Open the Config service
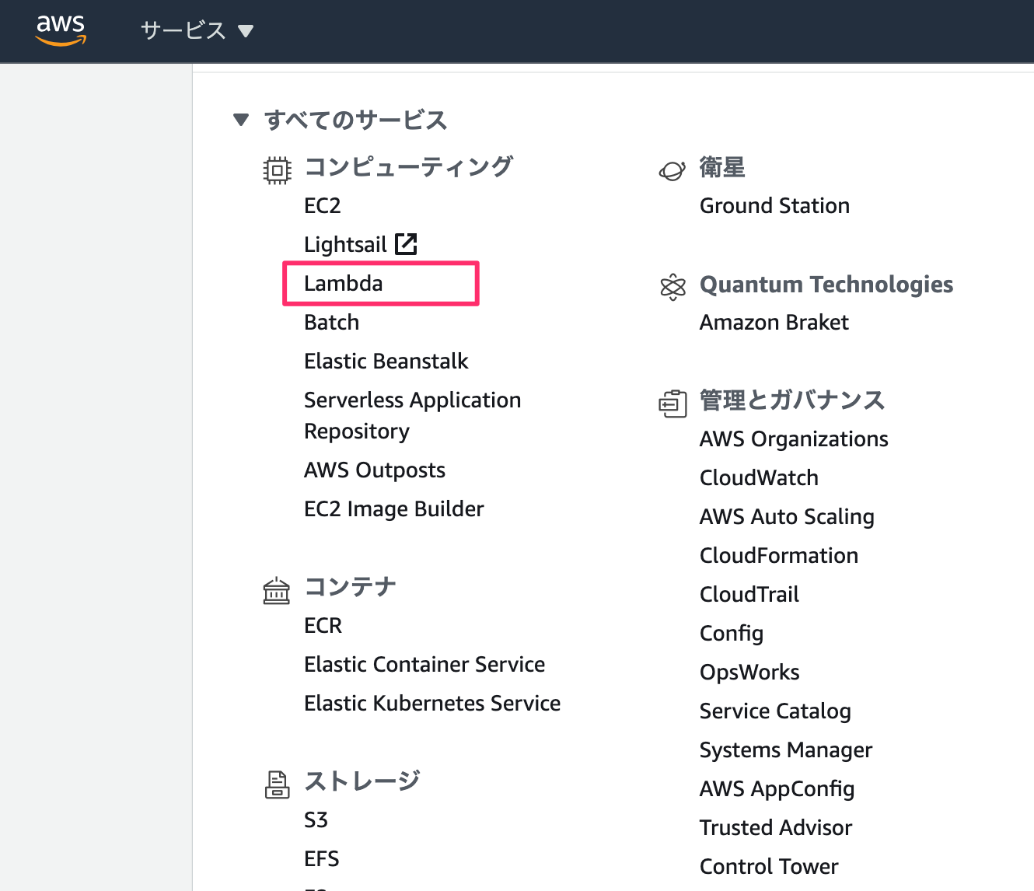This screenshot has width=1034, height=891. [x=732, y=634]
